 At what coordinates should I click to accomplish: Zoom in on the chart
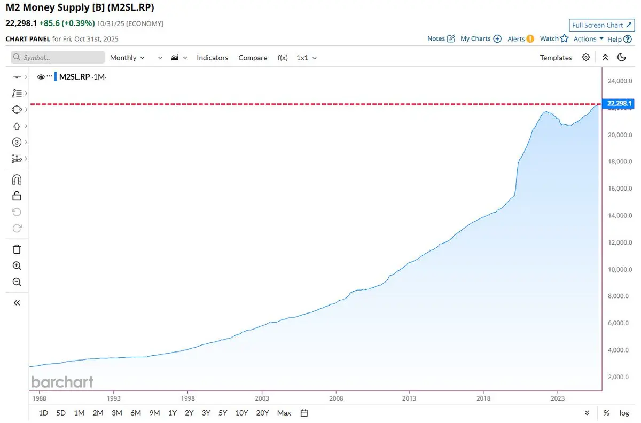tap(17, 265)
